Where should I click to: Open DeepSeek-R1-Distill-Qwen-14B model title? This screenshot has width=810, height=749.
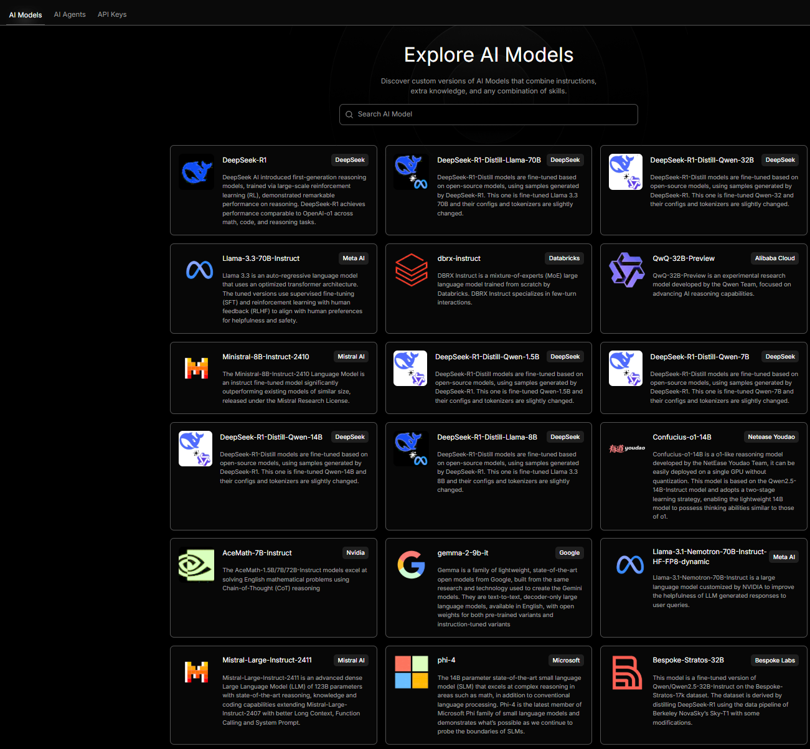click(x=271, y=437)
